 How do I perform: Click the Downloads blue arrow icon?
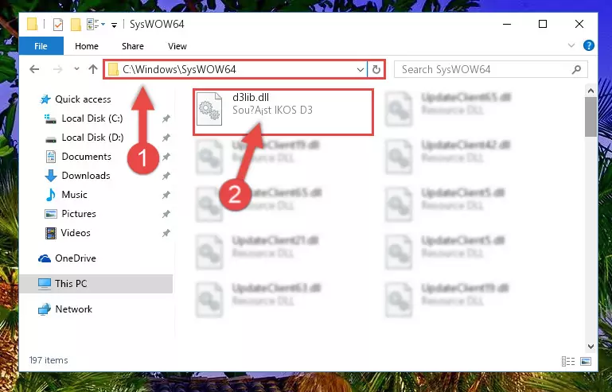[x=51, y=176]
